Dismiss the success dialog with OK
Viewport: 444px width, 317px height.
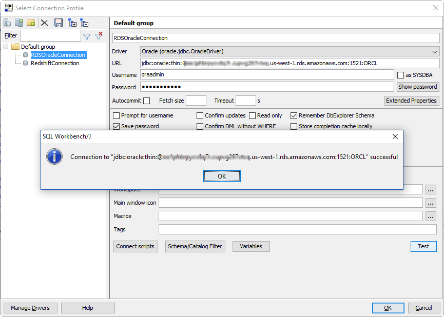coord(222,176)
